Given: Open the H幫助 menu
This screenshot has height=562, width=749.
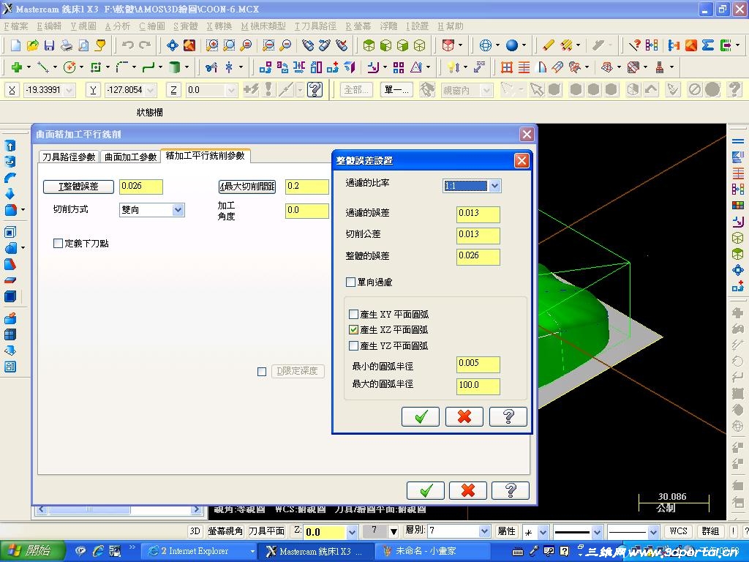Looking at the screenshot, I should click(x=451, y=26).
